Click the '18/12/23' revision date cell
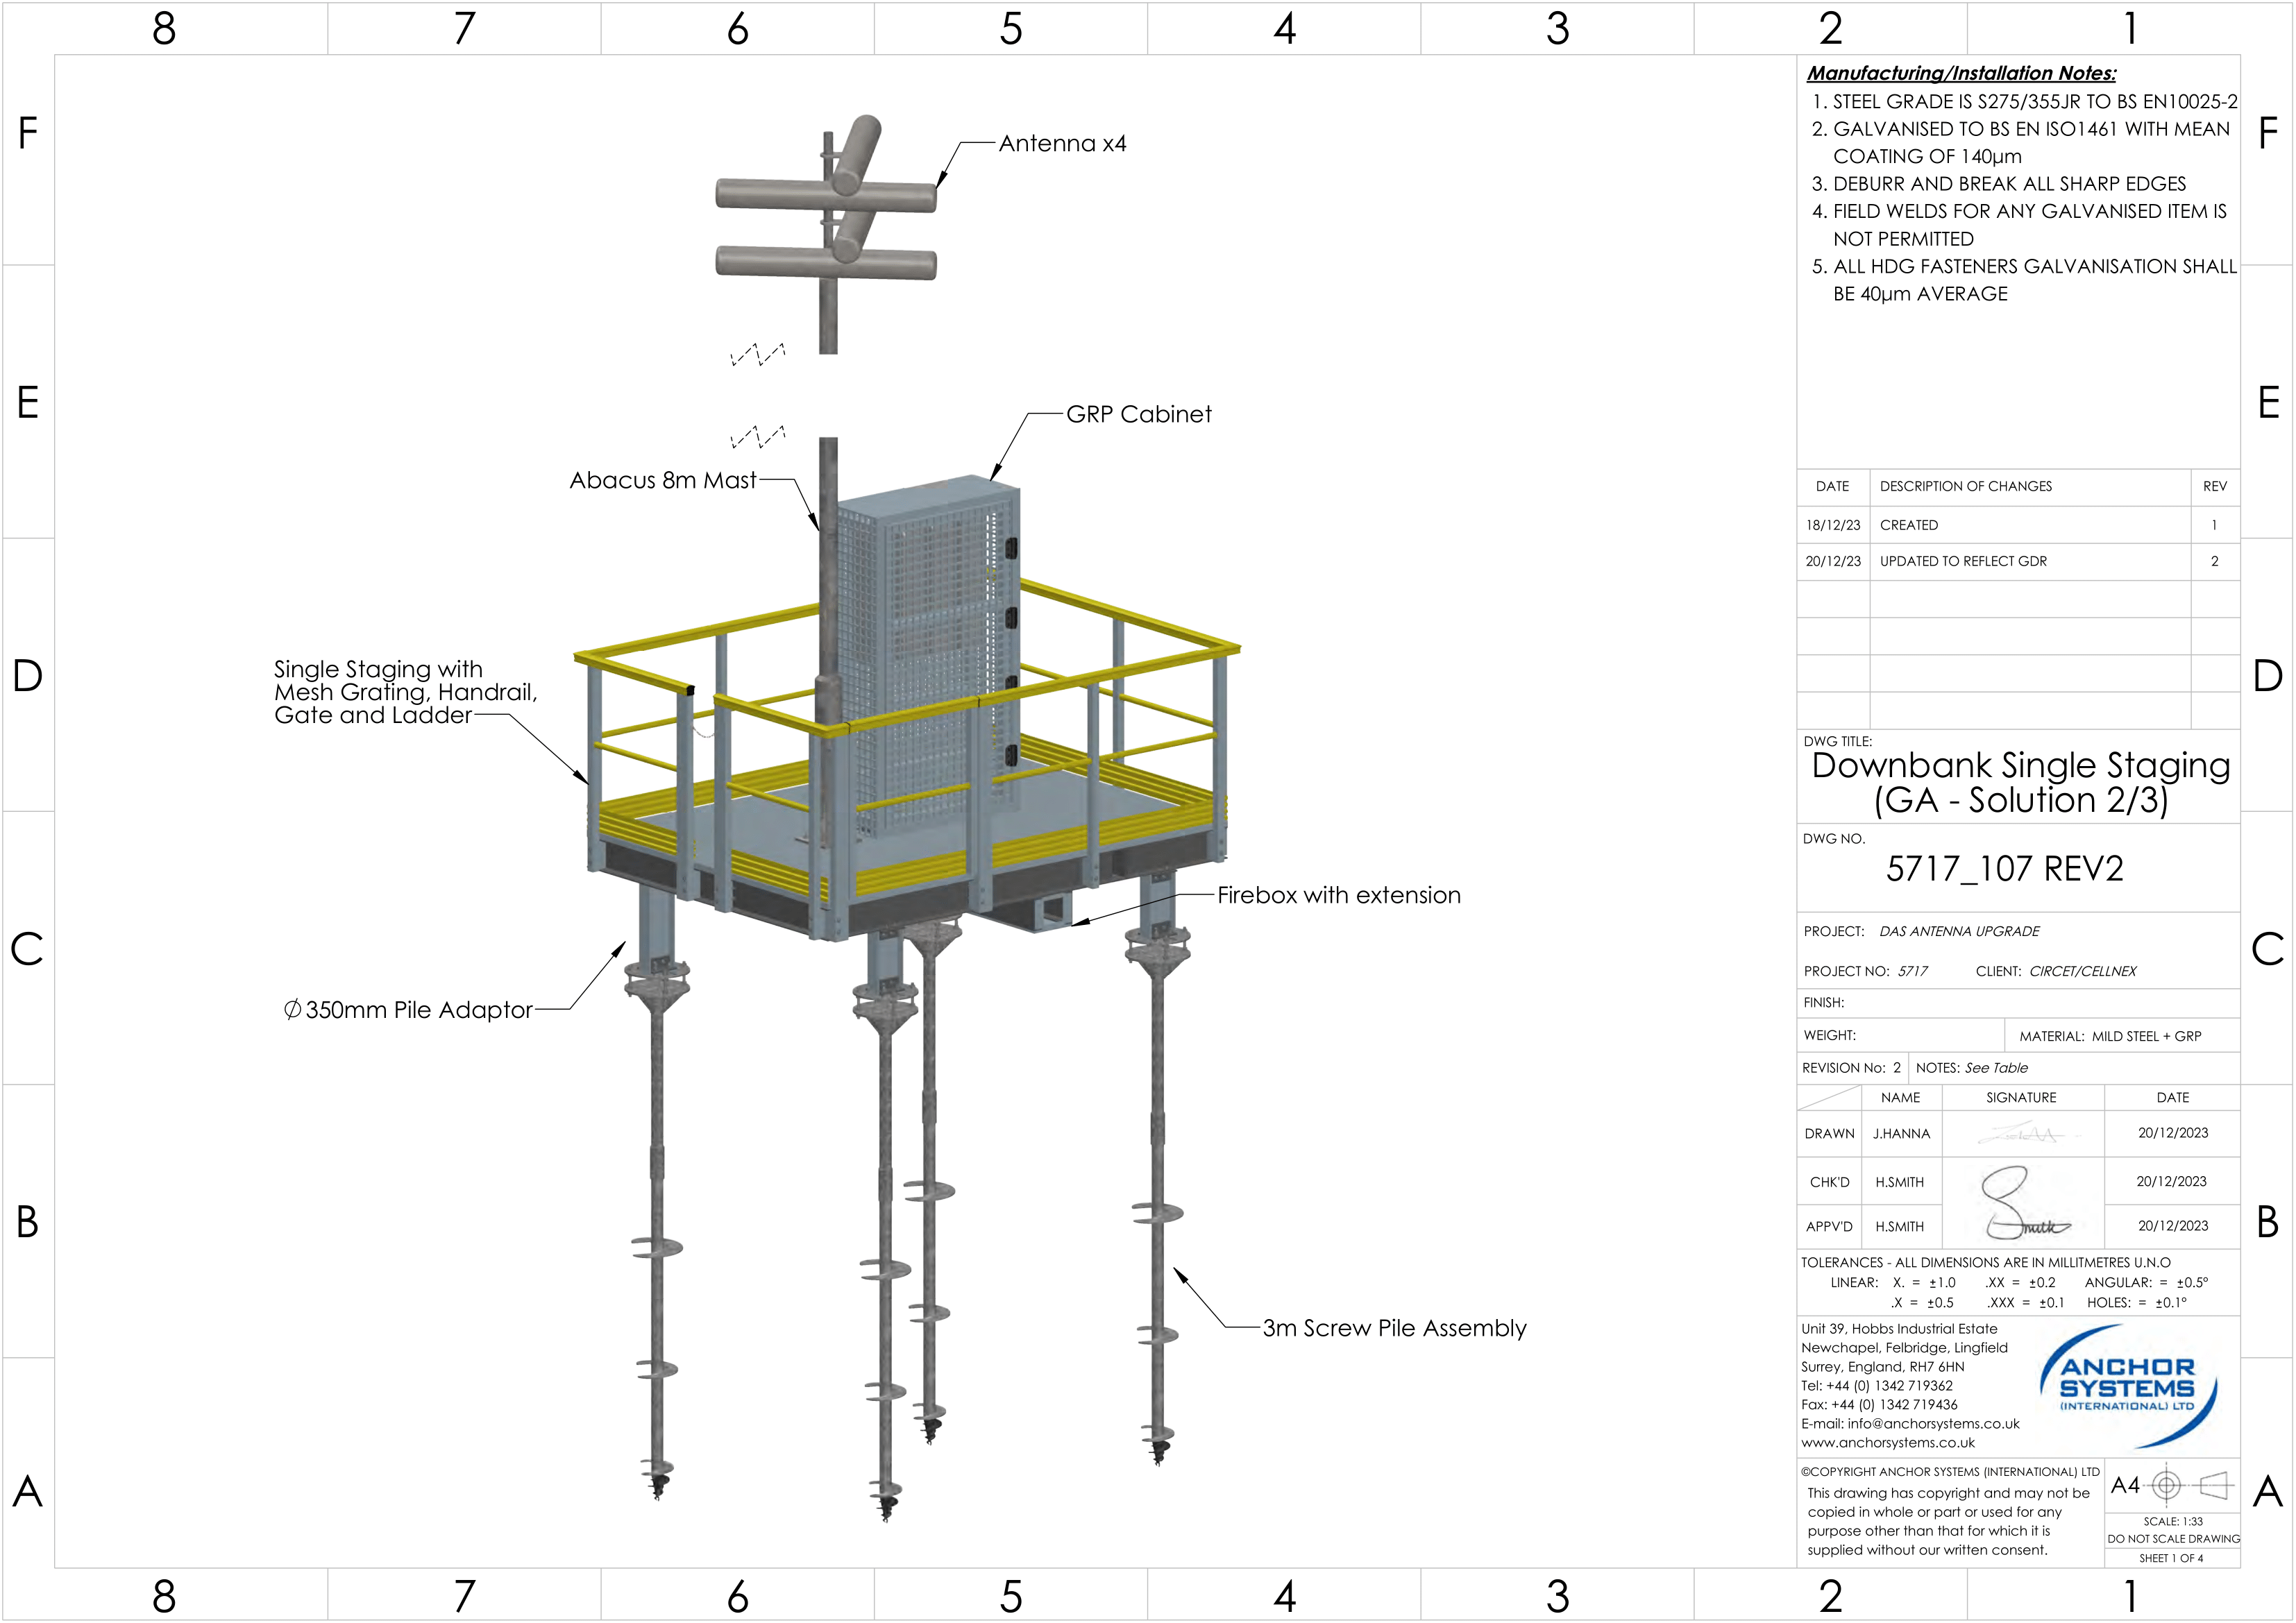 1833,525
